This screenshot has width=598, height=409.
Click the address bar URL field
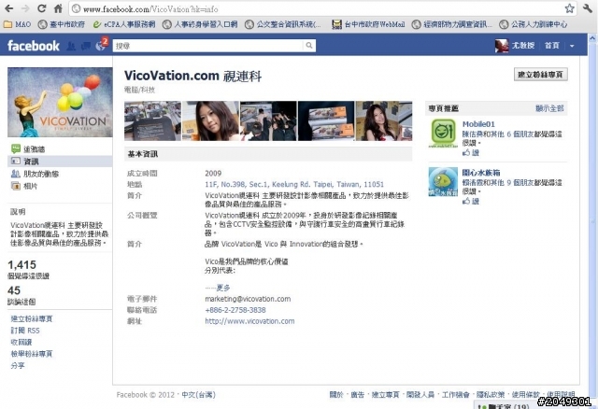click(x=317, y=8)
